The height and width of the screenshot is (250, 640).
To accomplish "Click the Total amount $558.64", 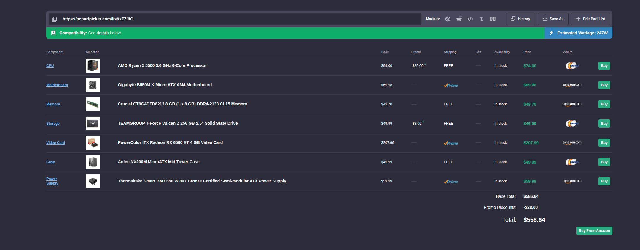I will click(534, 220).
